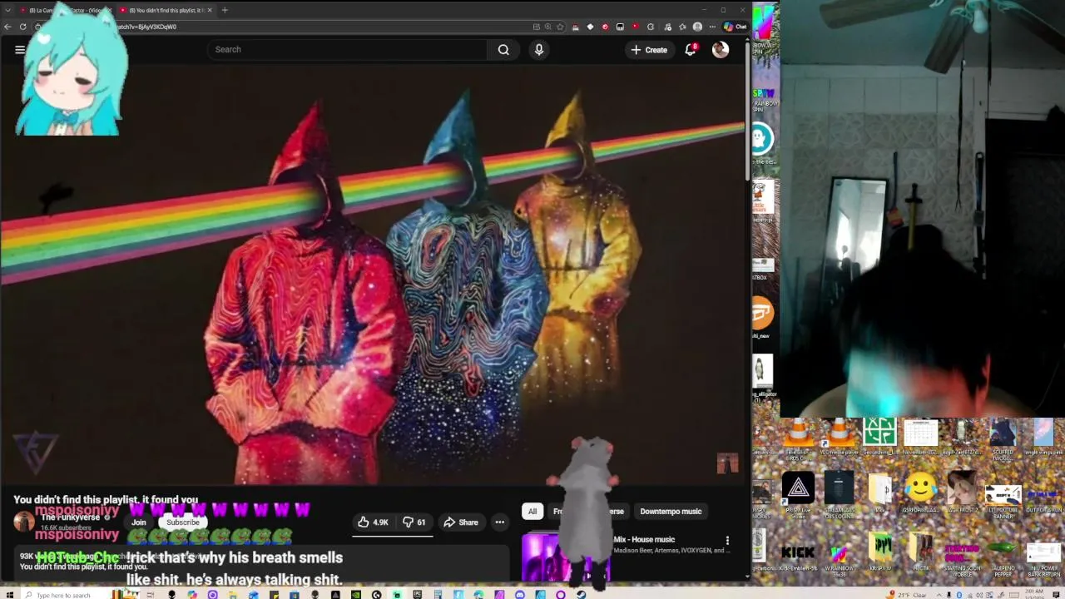Click the Create button on YouTube
The image size is (1065, 599).
649,50
